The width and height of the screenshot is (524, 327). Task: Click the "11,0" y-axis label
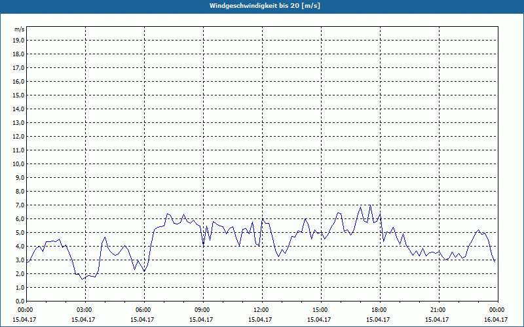click(19, 150)
